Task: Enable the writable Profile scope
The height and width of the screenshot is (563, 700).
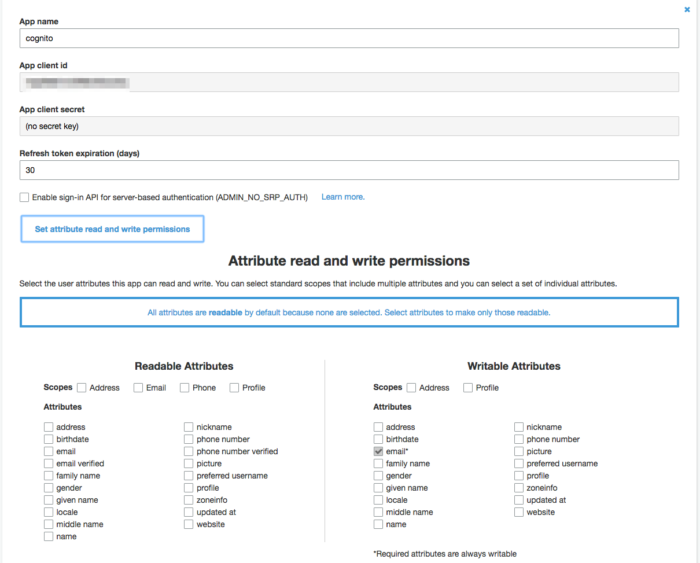Action: point(468,388)
